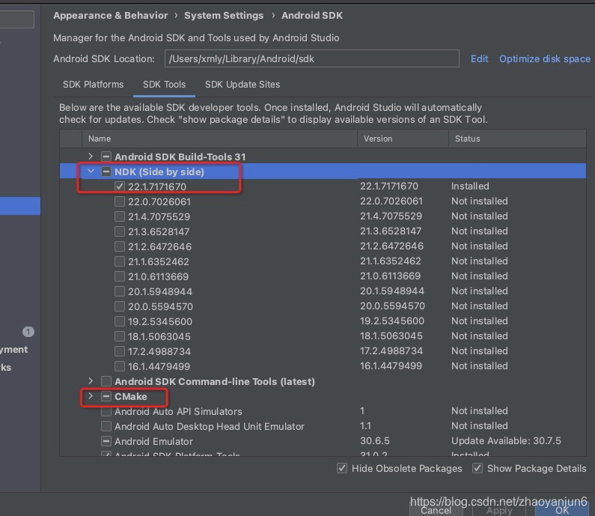
Task: Click Android SDK breadcrumb title
Action: click(x=312, y=16)
